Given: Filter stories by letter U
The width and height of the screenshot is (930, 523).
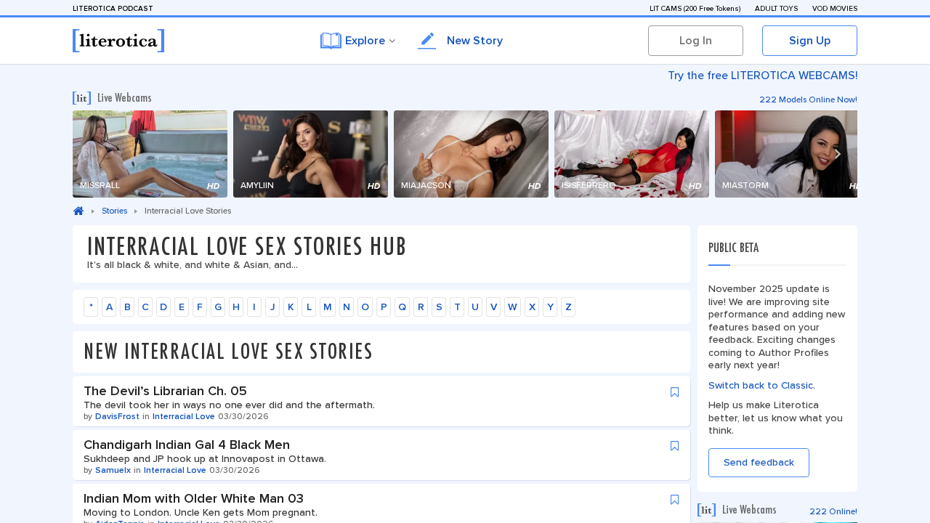Looking at the screenshot, I should click(x=475, y=307).
